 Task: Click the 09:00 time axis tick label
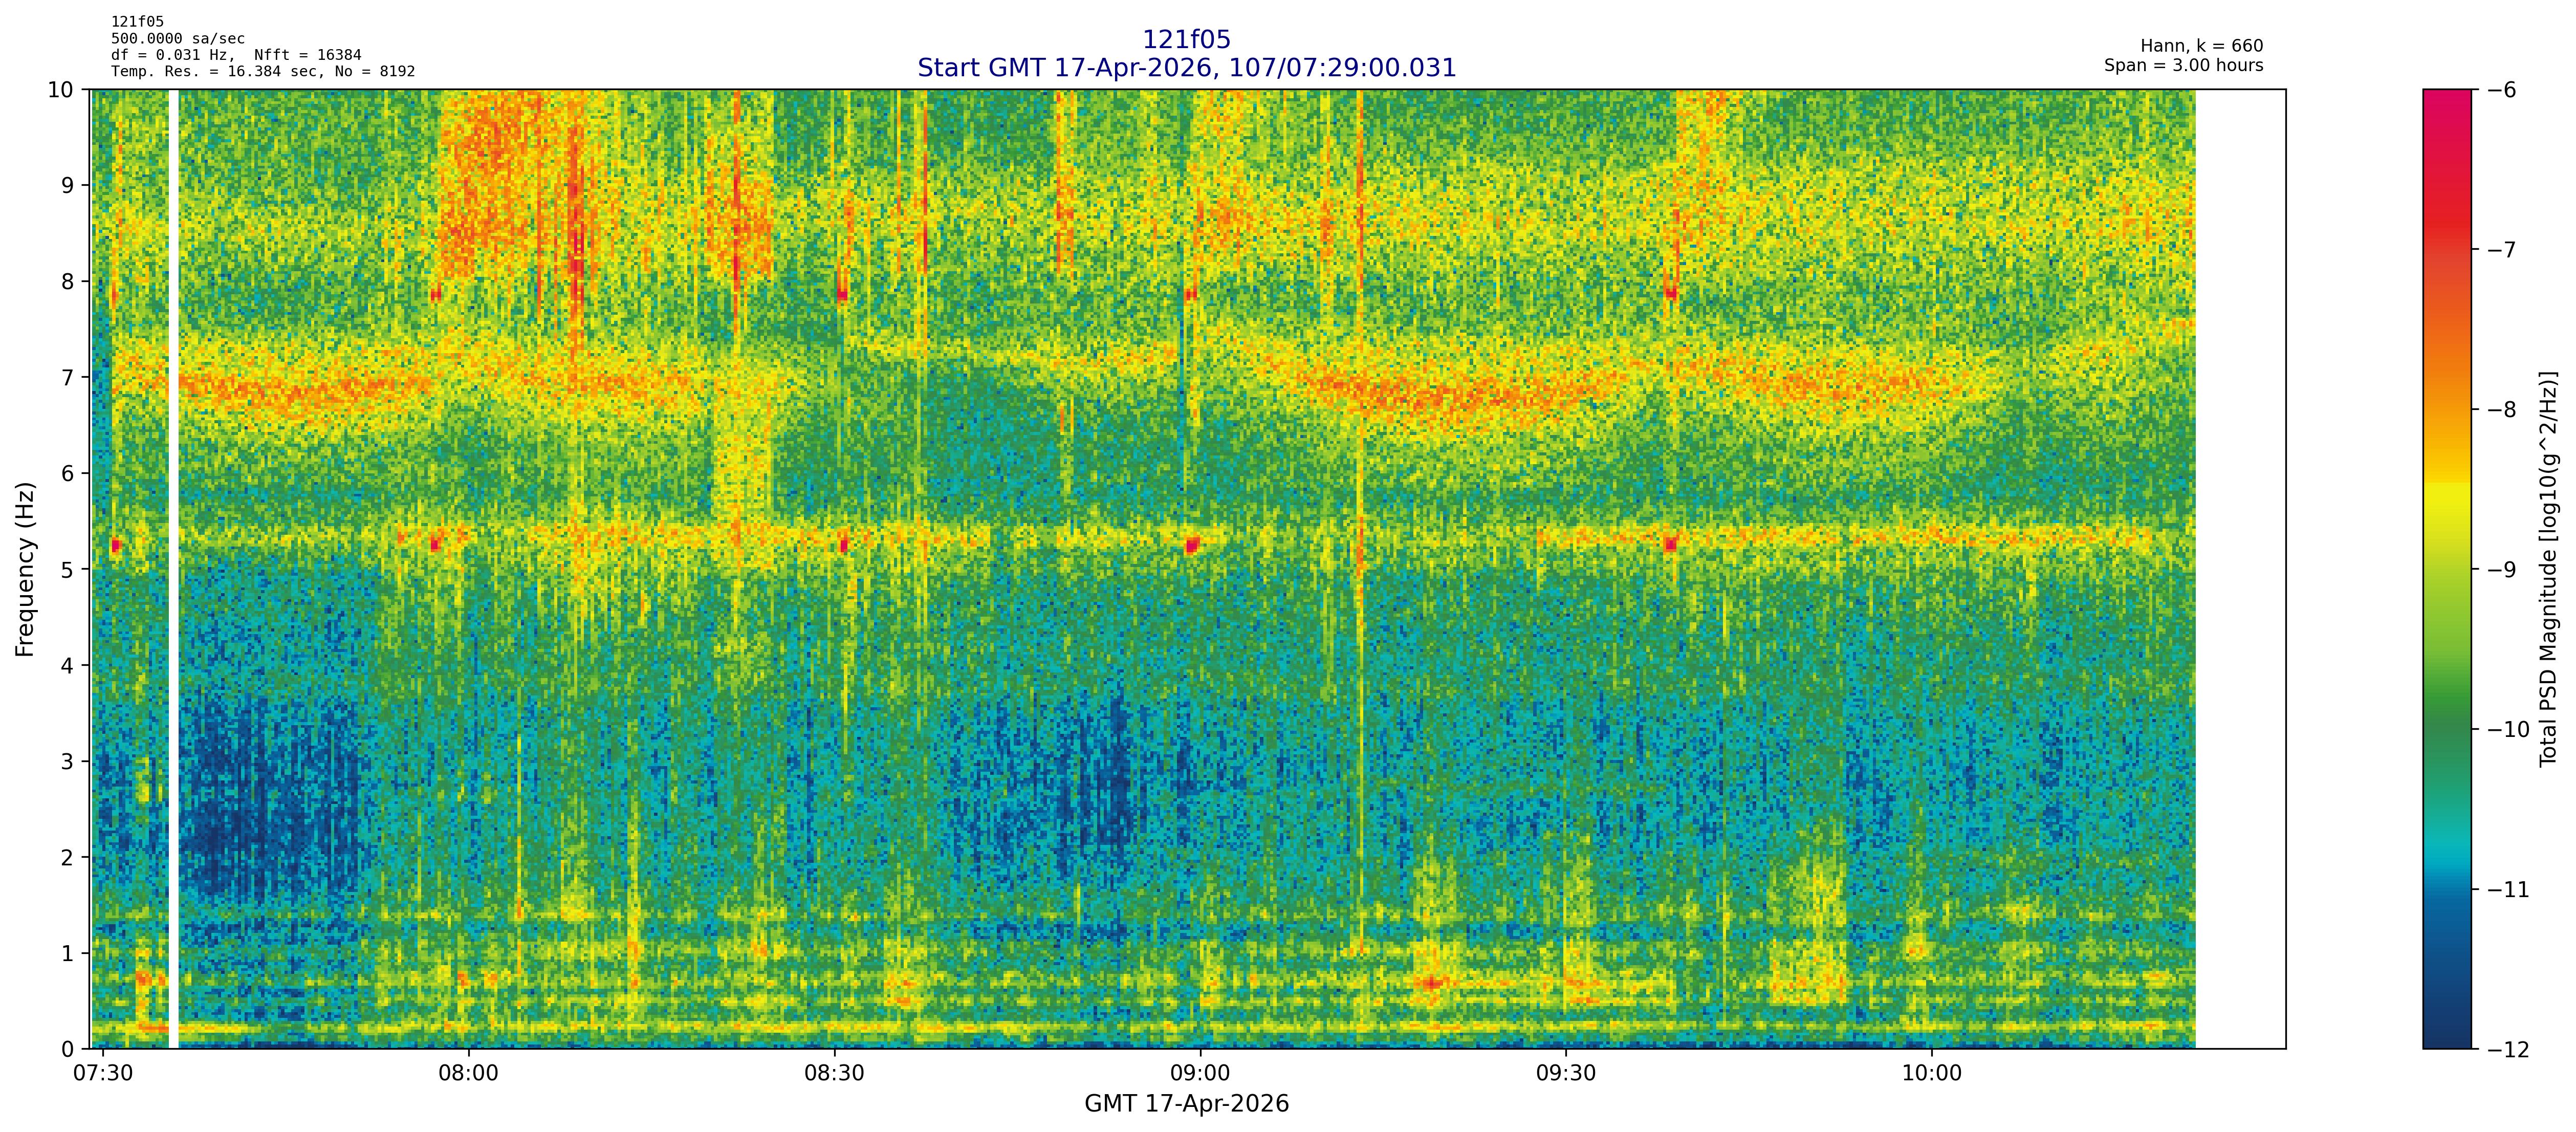(x=1199, y=1073)
